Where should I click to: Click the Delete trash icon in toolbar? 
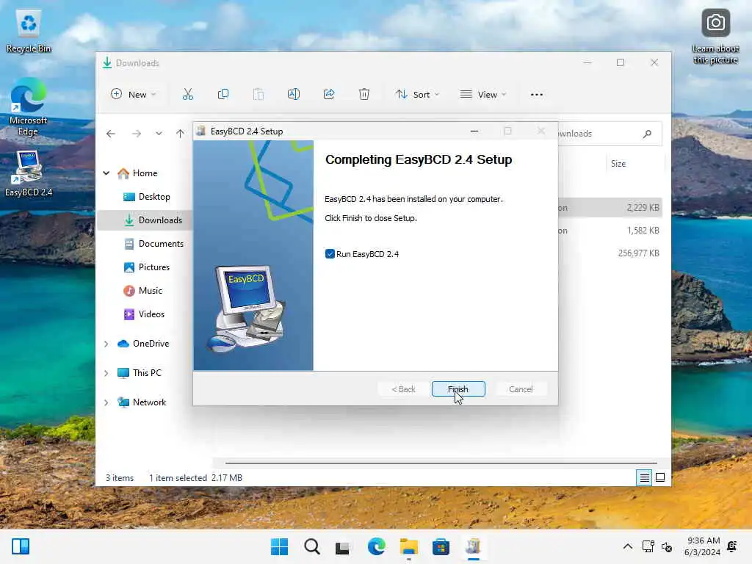pos(364,95)
